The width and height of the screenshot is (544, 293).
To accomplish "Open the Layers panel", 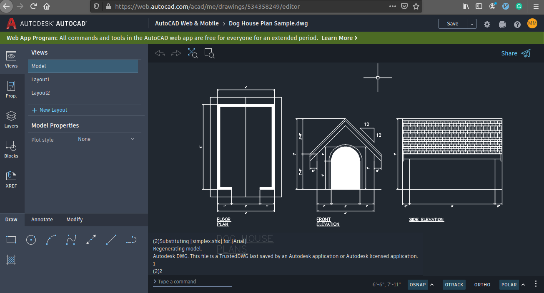I will tap(11, 119).
